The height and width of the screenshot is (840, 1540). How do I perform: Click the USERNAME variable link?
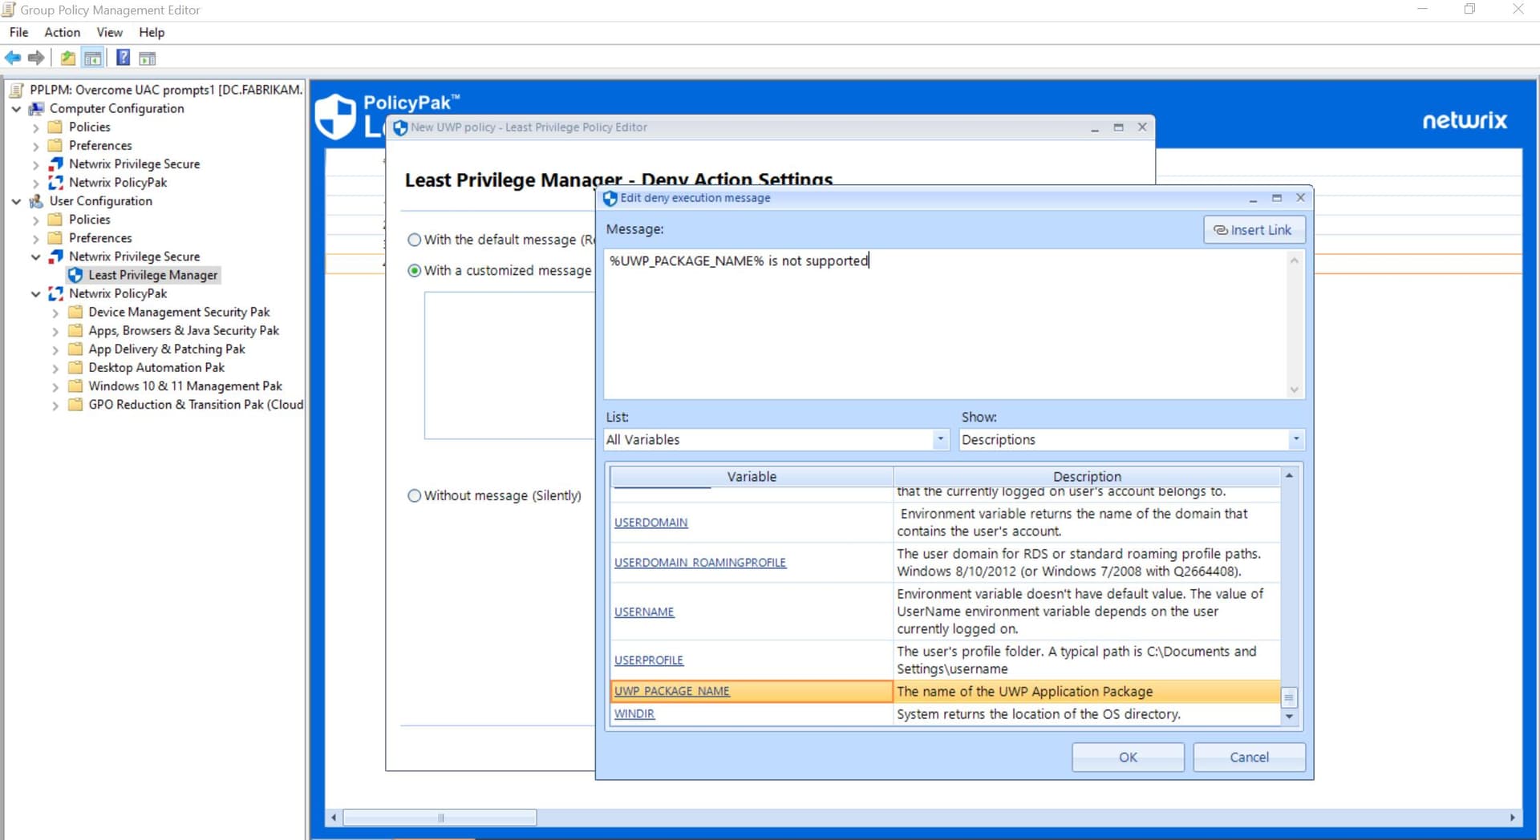click(x=644, y=612)
